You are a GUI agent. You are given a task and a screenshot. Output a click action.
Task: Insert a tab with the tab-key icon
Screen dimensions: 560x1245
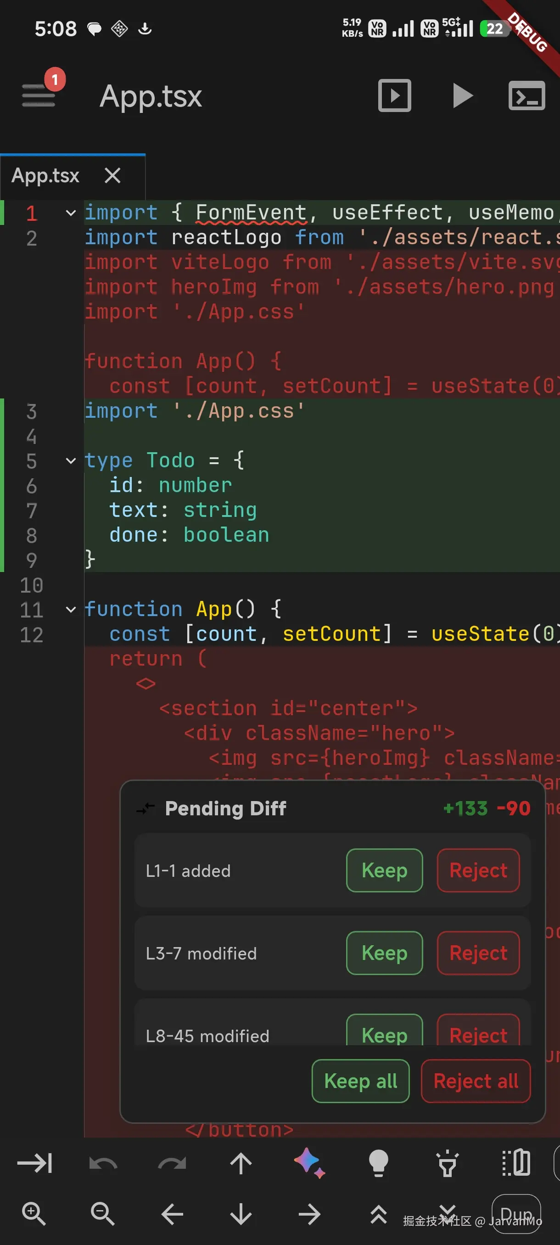click(x=35, y=1163)
